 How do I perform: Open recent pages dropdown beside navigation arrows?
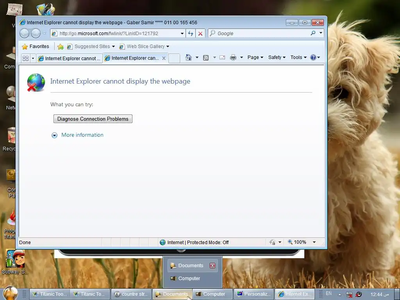tap(45, 34)
